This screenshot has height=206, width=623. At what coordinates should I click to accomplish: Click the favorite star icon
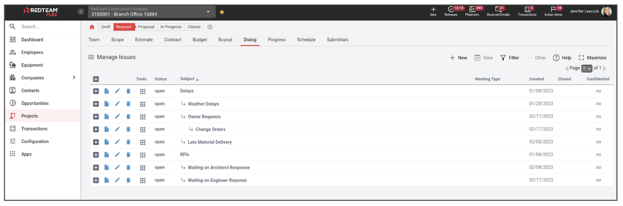222,12
